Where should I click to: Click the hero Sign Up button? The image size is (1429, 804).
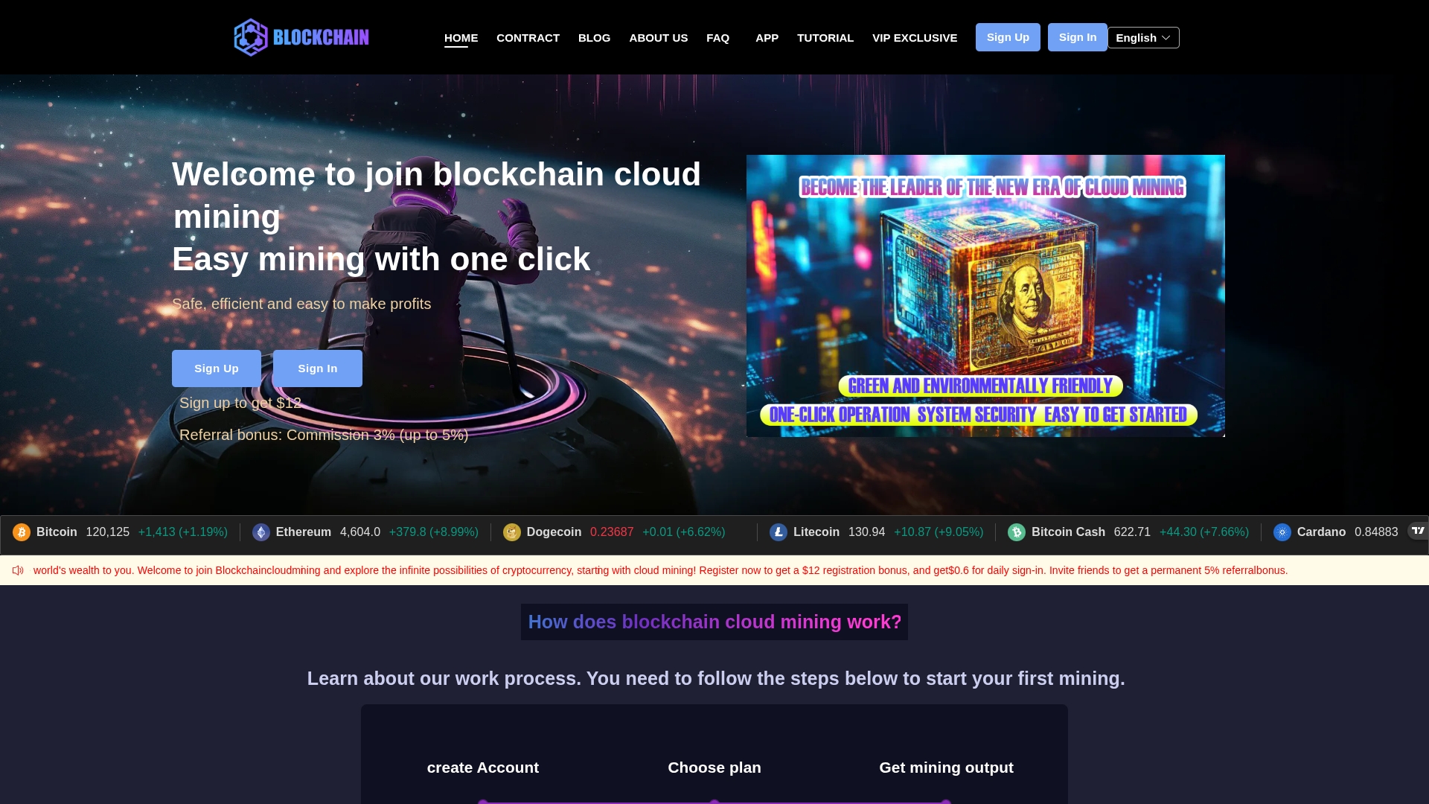coord(217,368)
